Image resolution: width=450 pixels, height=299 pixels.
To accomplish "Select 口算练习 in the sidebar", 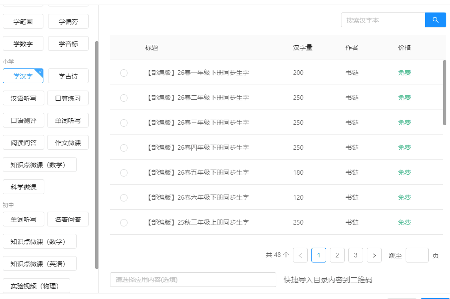I will pos(68,98).
